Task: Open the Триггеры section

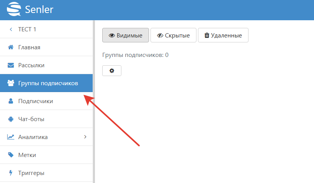Action: click(31, 173)
